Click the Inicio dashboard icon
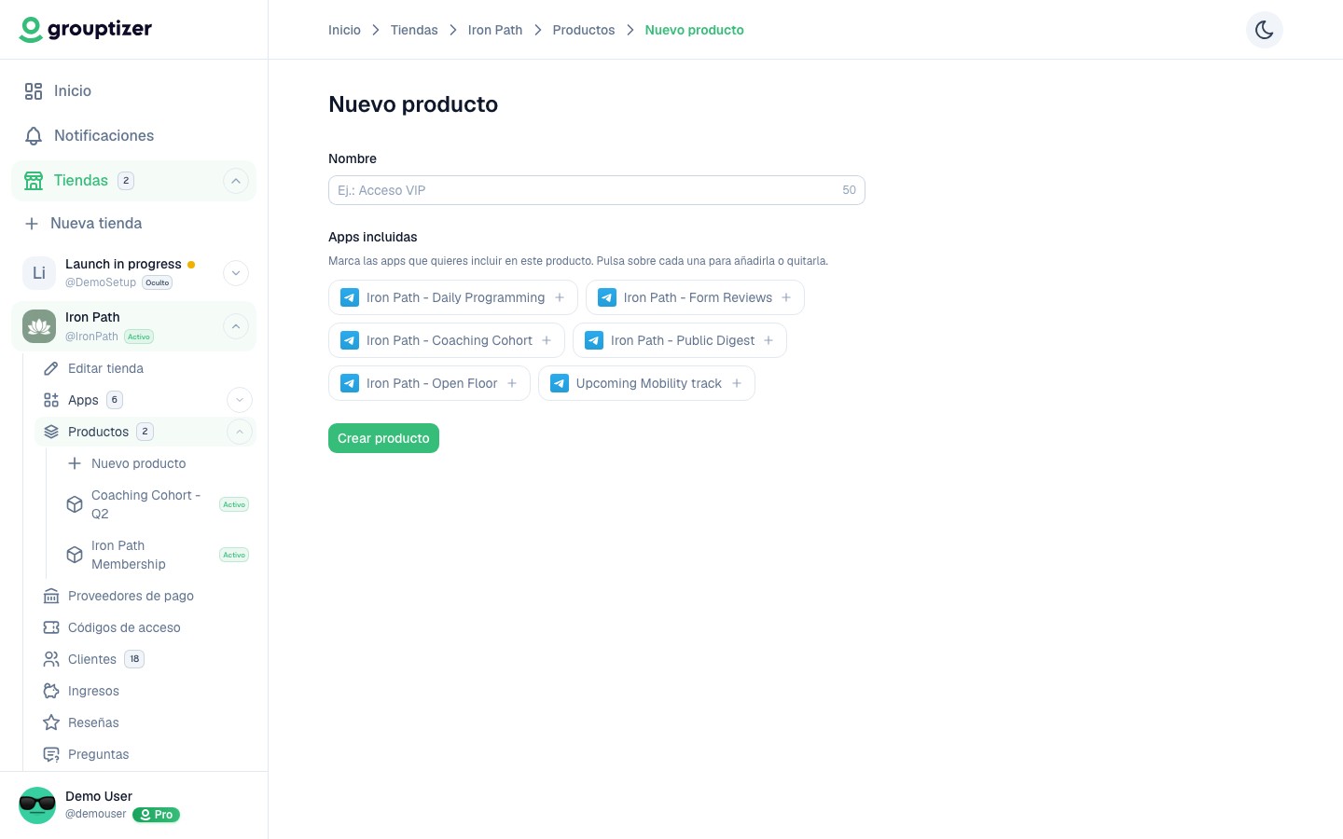 pyautogui.click(x=34, y=91)
